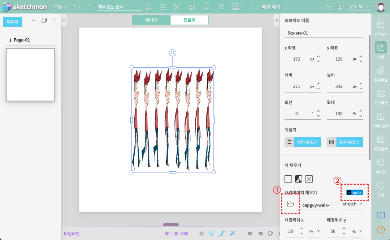Image resolution: width=390 pixels, height=240 pixels.
Task: Select the no-fill swatch
Action: [309, 179]
